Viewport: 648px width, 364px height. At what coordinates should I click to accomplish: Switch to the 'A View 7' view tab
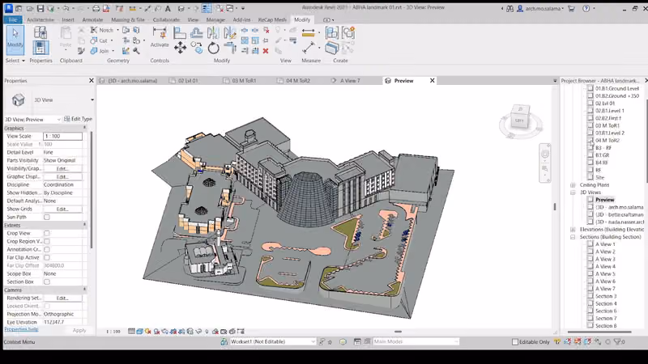click(x=350, y=80)
